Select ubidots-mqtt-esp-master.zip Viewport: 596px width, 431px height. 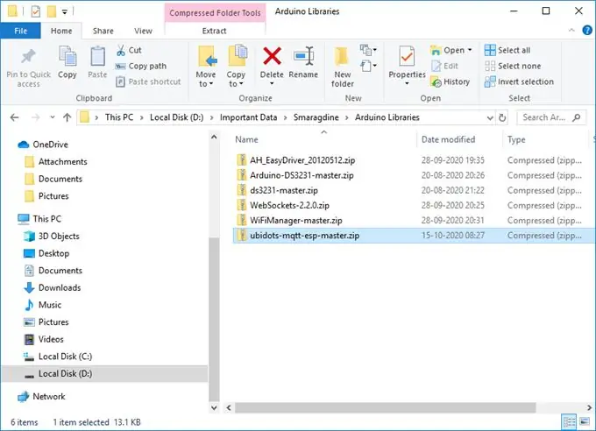click(414, 236)
